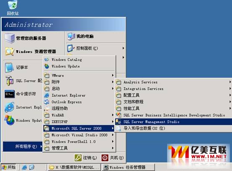Select Integration Services menu entry
Screen dimensions: 232x171
pyautogui.click(x=173, y=89)
